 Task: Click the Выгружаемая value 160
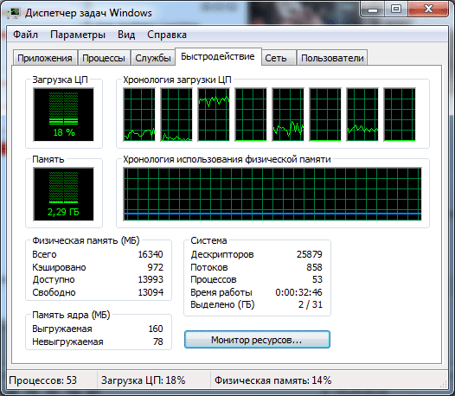click(156, 329)
